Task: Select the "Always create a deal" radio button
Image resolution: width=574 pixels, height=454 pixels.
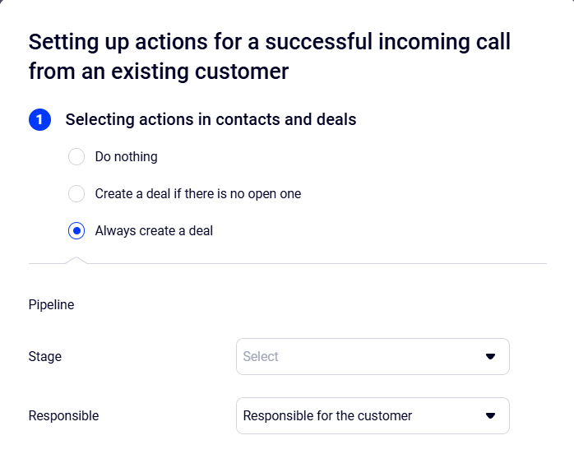Action: [76, 231]
